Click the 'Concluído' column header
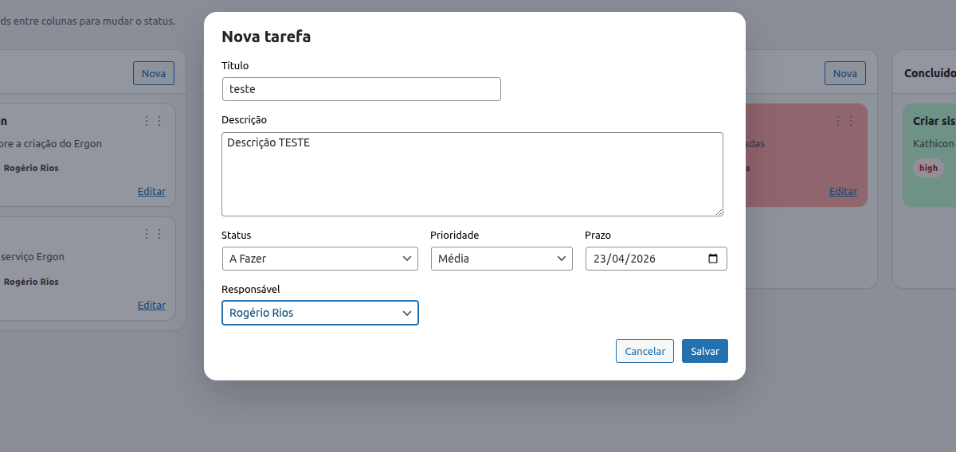Viewport: 956px width, 452px height. [x=930, y=73]
